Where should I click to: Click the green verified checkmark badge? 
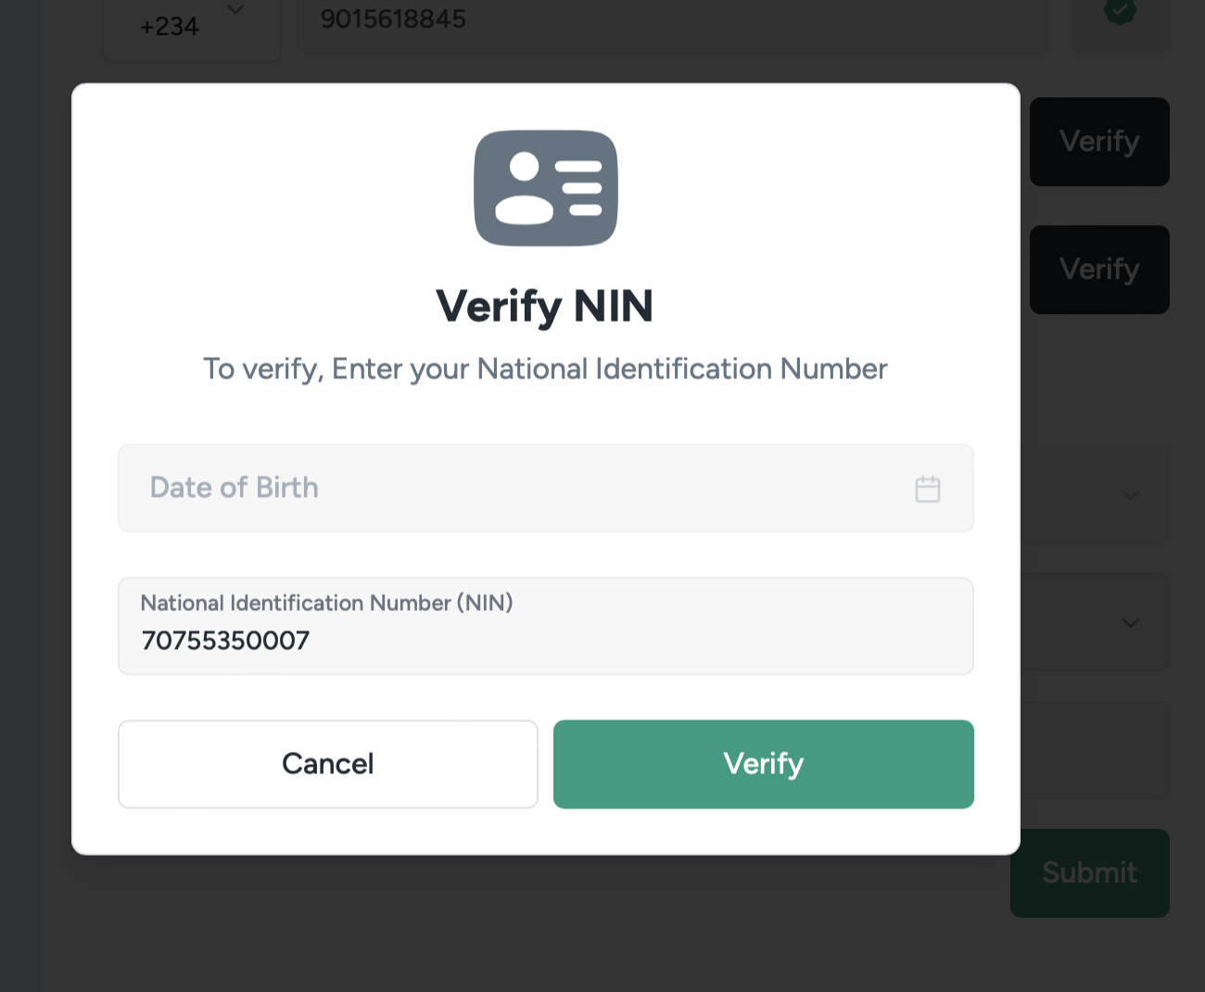(x=1120, y=11)
